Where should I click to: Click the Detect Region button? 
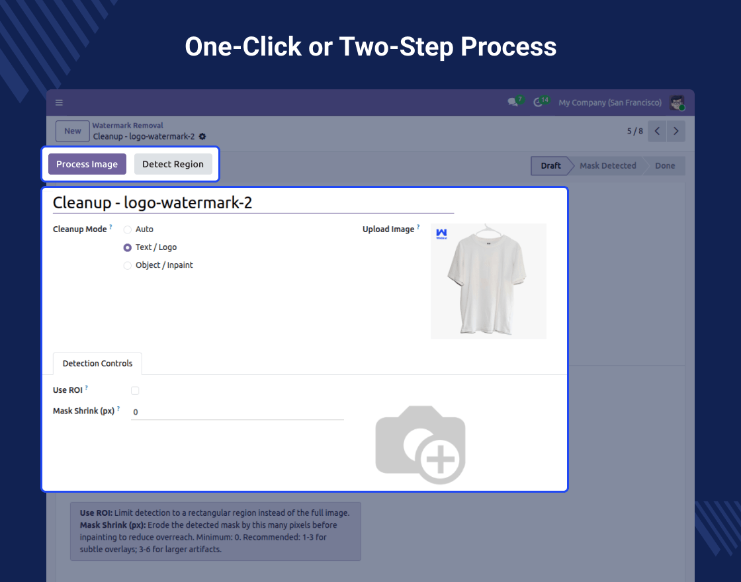click(x=173, y=164)
